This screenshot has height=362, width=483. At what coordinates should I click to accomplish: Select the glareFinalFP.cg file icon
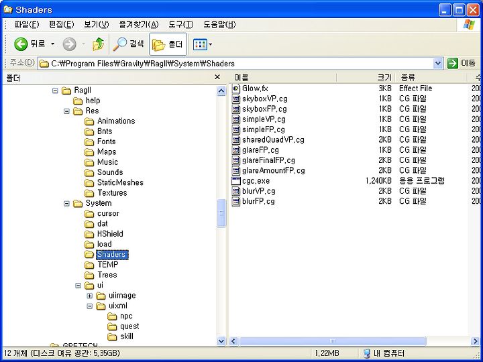236,160
